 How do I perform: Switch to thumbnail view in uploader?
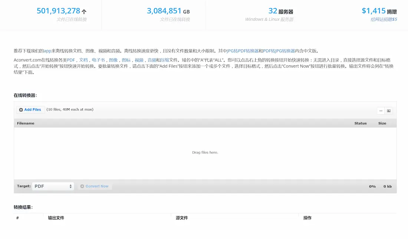[x=389, y=111]
